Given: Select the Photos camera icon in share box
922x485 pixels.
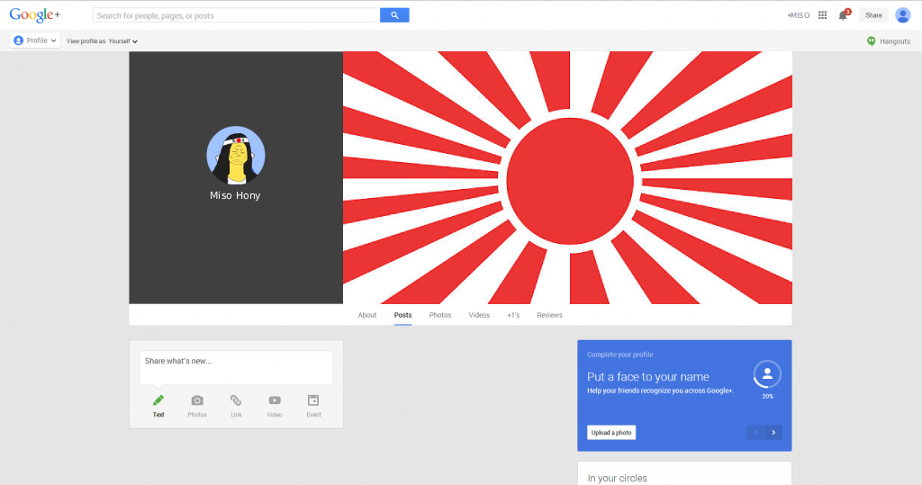Looking at the screenshot, I should [197, 400].
